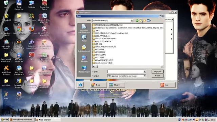Select the ACCESS ALAPTANFOLYAM folder
Image resolution: width=217 pixels, height=122 pixels.
pyautogui.click(x=104, y=39)
